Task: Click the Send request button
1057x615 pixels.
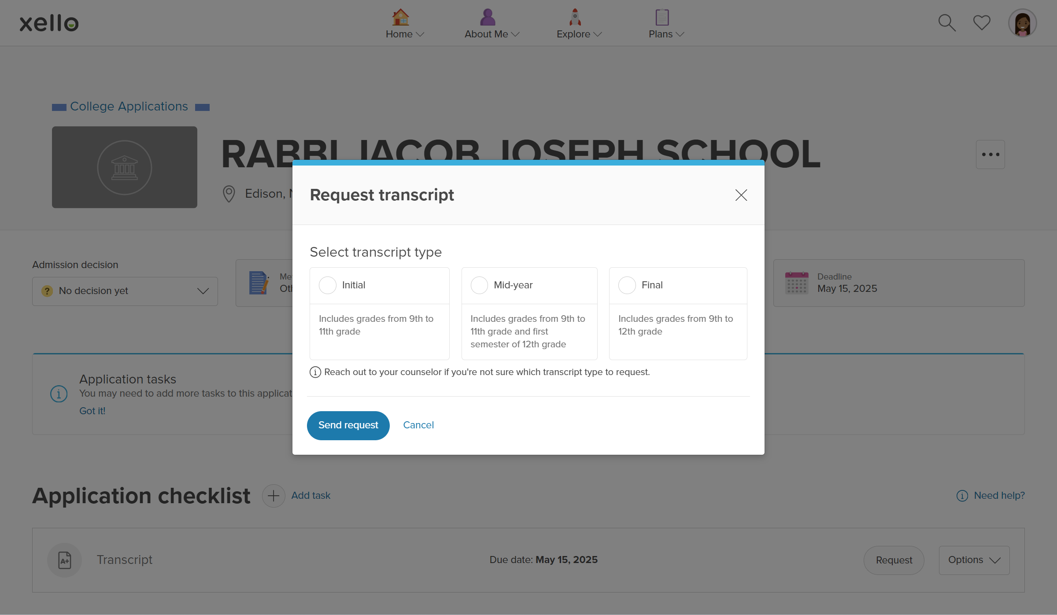Action: tap(348, 425)
